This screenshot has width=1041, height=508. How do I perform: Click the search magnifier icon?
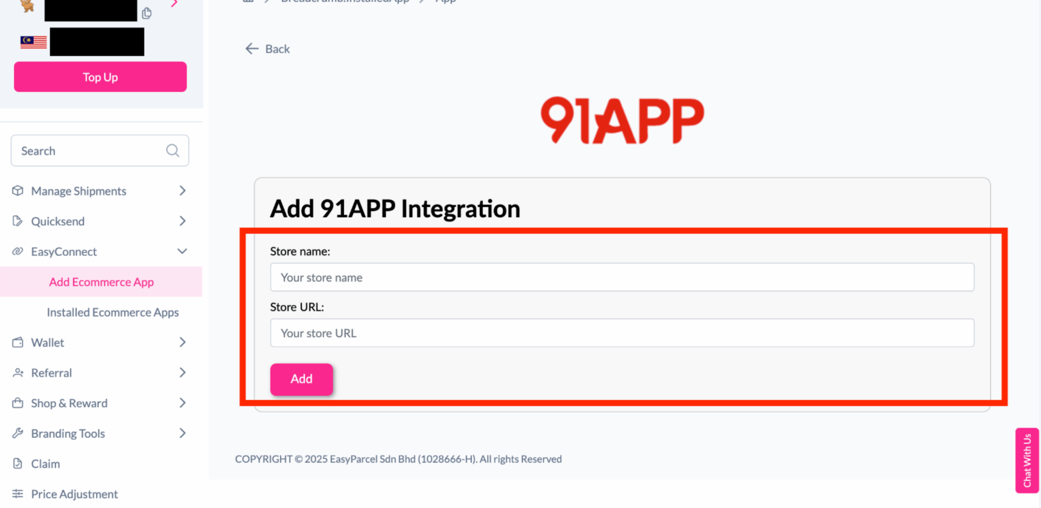coord(172,150)
